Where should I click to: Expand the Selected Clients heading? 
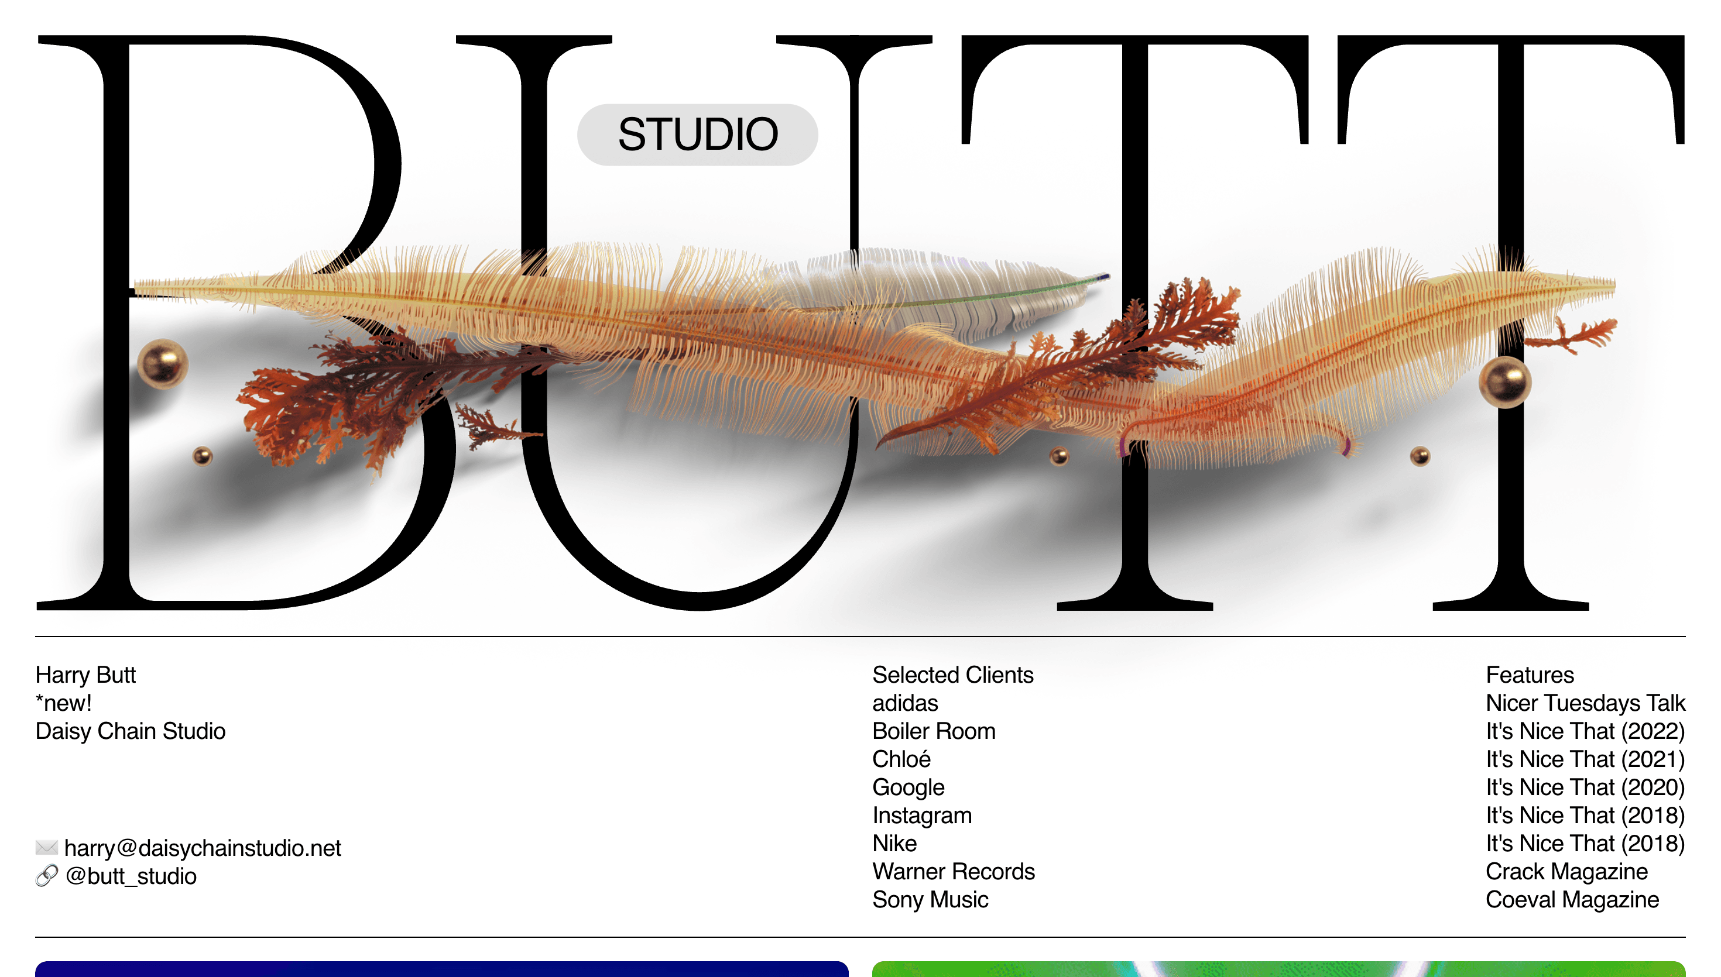pyautogui.click(x=953, y=675)
